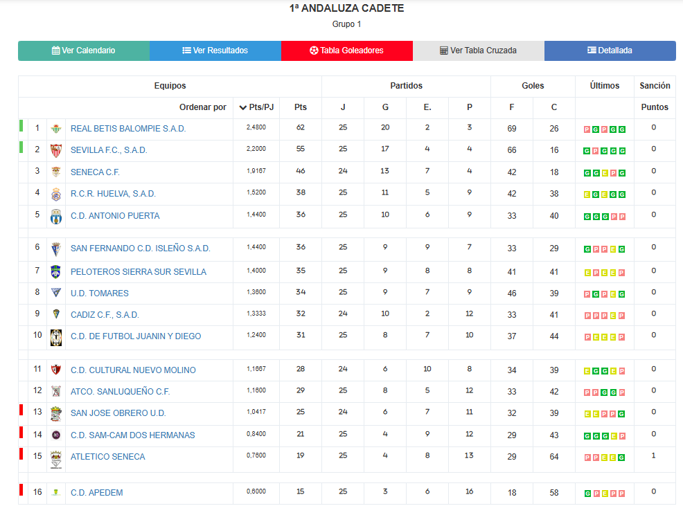
Task: Click the Sevilla F.C. crest icon
Action: point(55,151)
